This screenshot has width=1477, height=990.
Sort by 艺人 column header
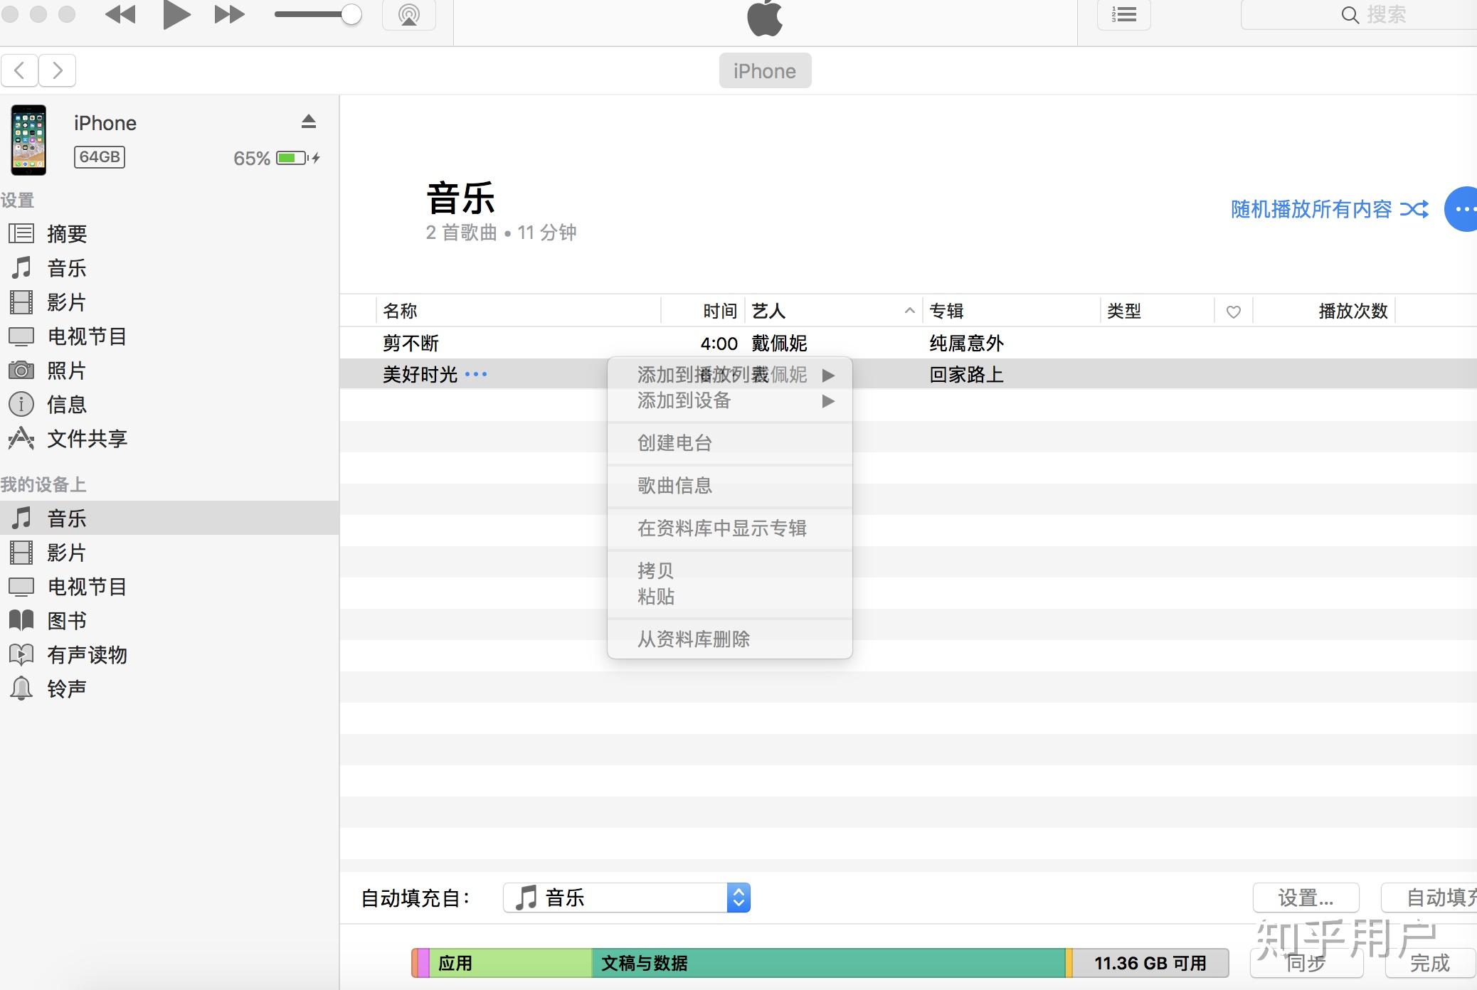coord(834,311)
